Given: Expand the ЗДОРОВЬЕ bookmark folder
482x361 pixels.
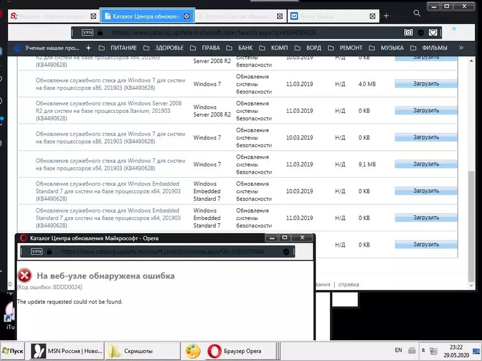Looking at the screenshot, I should click(164, 48).
